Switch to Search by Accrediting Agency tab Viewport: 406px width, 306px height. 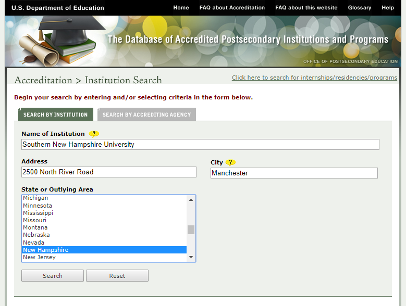pos(146,114)
